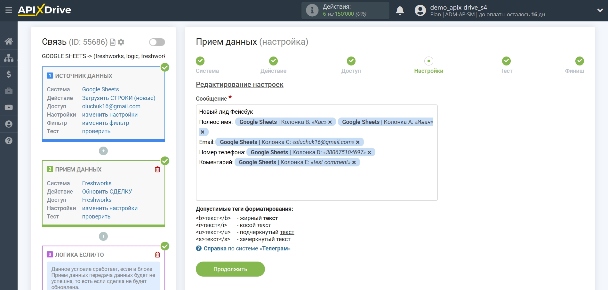The image size is (608, 290).
Task: Add a block below Прием данных
Action: (103, 236)
